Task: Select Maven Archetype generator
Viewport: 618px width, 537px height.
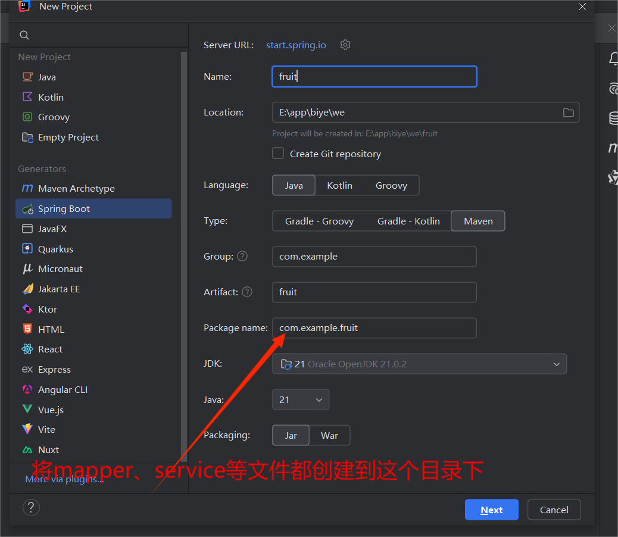Action: [76, 188]
